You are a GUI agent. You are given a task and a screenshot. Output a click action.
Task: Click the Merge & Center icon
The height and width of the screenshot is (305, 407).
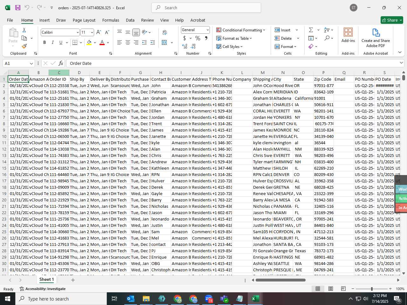click(x=164, y=43)
